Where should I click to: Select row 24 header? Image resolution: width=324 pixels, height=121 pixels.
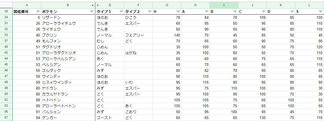point(6,17)
